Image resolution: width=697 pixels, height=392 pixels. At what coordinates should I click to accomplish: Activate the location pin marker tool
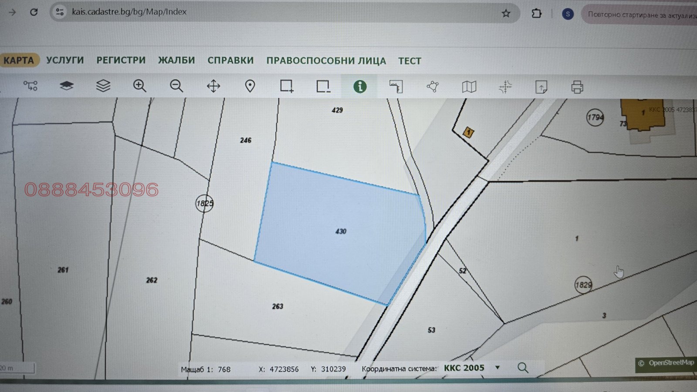coord(250,86)
